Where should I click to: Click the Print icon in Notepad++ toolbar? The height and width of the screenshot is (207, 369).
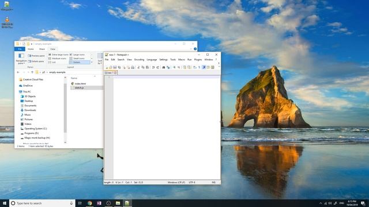[x=133, y=67]
